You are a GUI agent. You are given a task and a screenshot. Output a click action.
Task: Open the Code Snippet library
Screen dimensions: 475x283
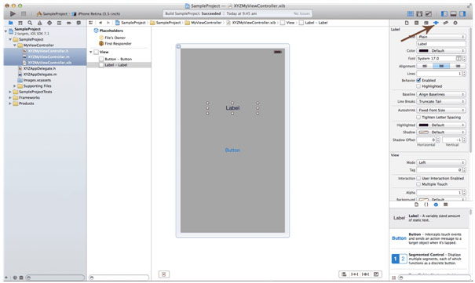click(426, 205)
